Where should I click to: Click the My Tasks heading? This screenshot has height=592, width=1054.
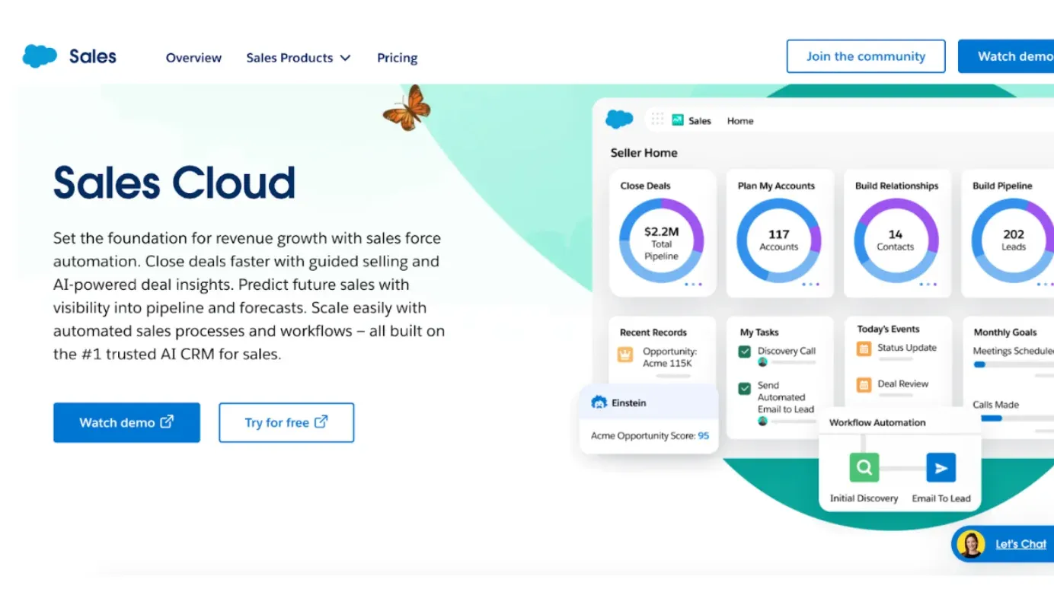[x=759, y=333]
